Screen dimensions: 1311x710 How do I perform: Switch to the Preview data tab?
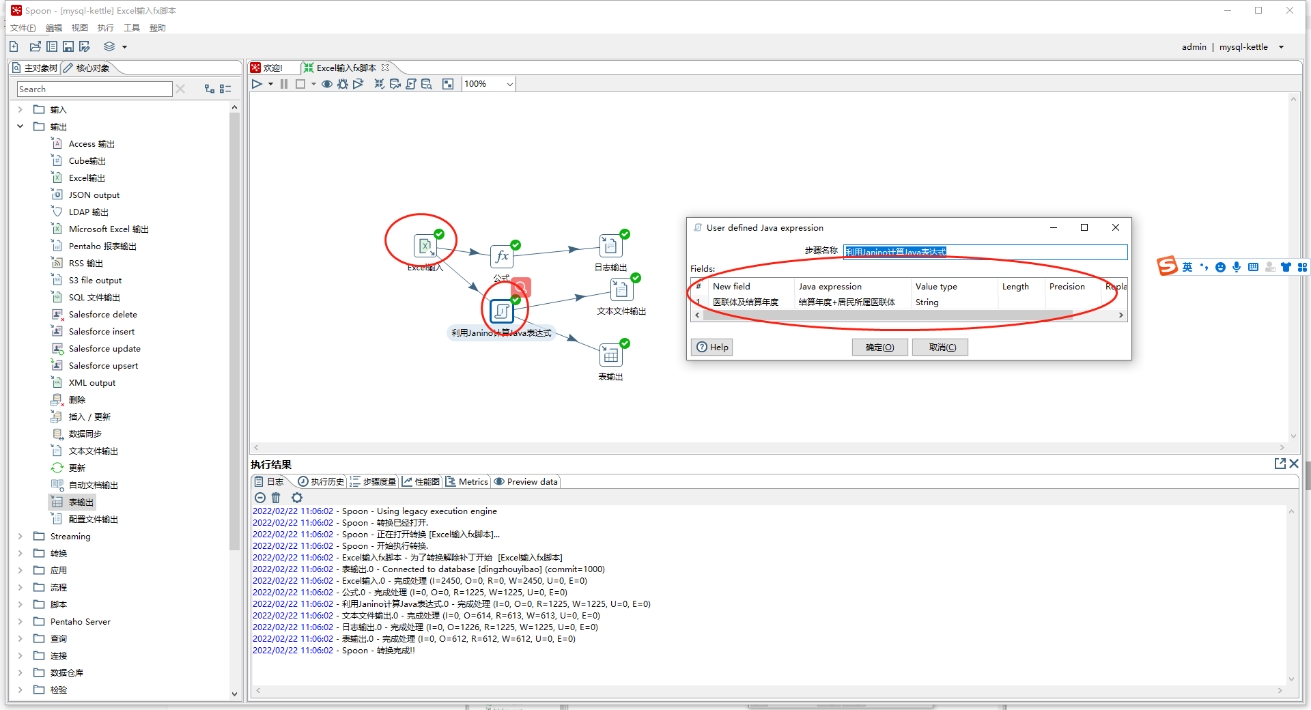(526, 481)
